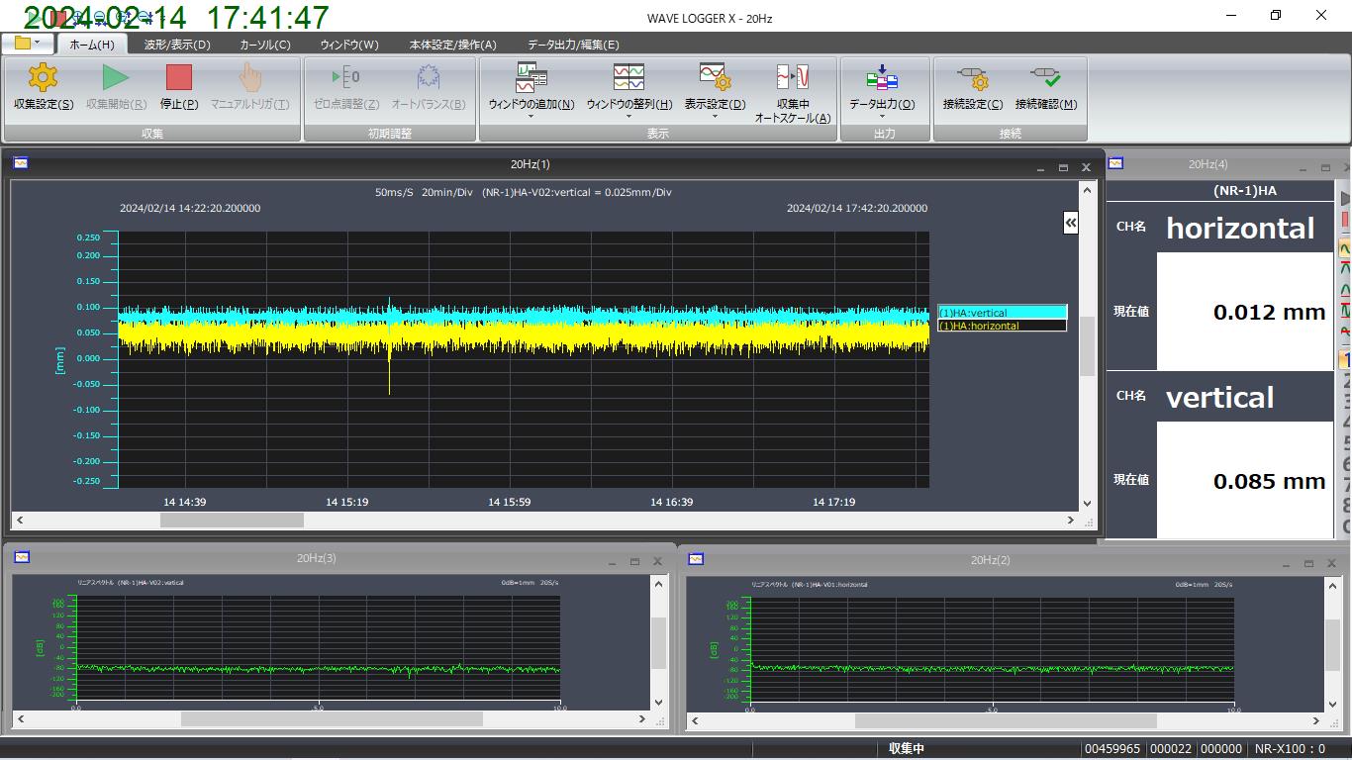This screenshot has width=1352, height=760.
Task: Click 接続確認 connection check icon
Action: [1045, 79]
